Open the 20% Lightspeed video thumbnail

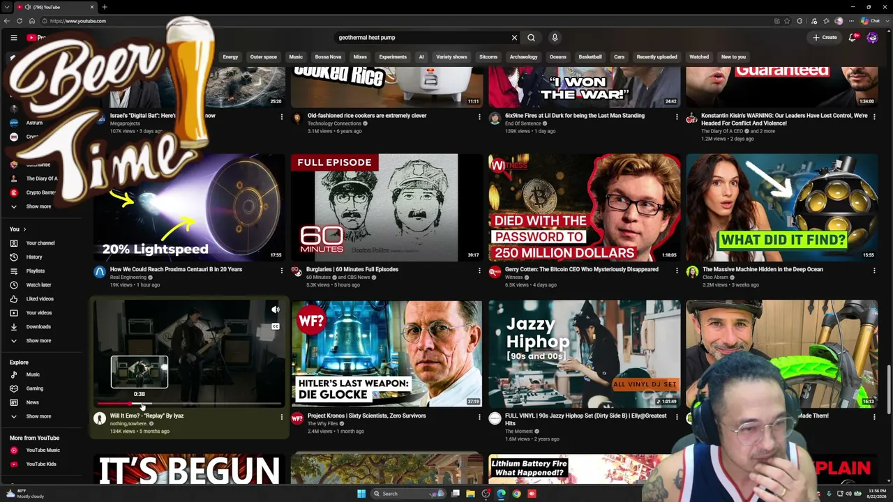190,208
